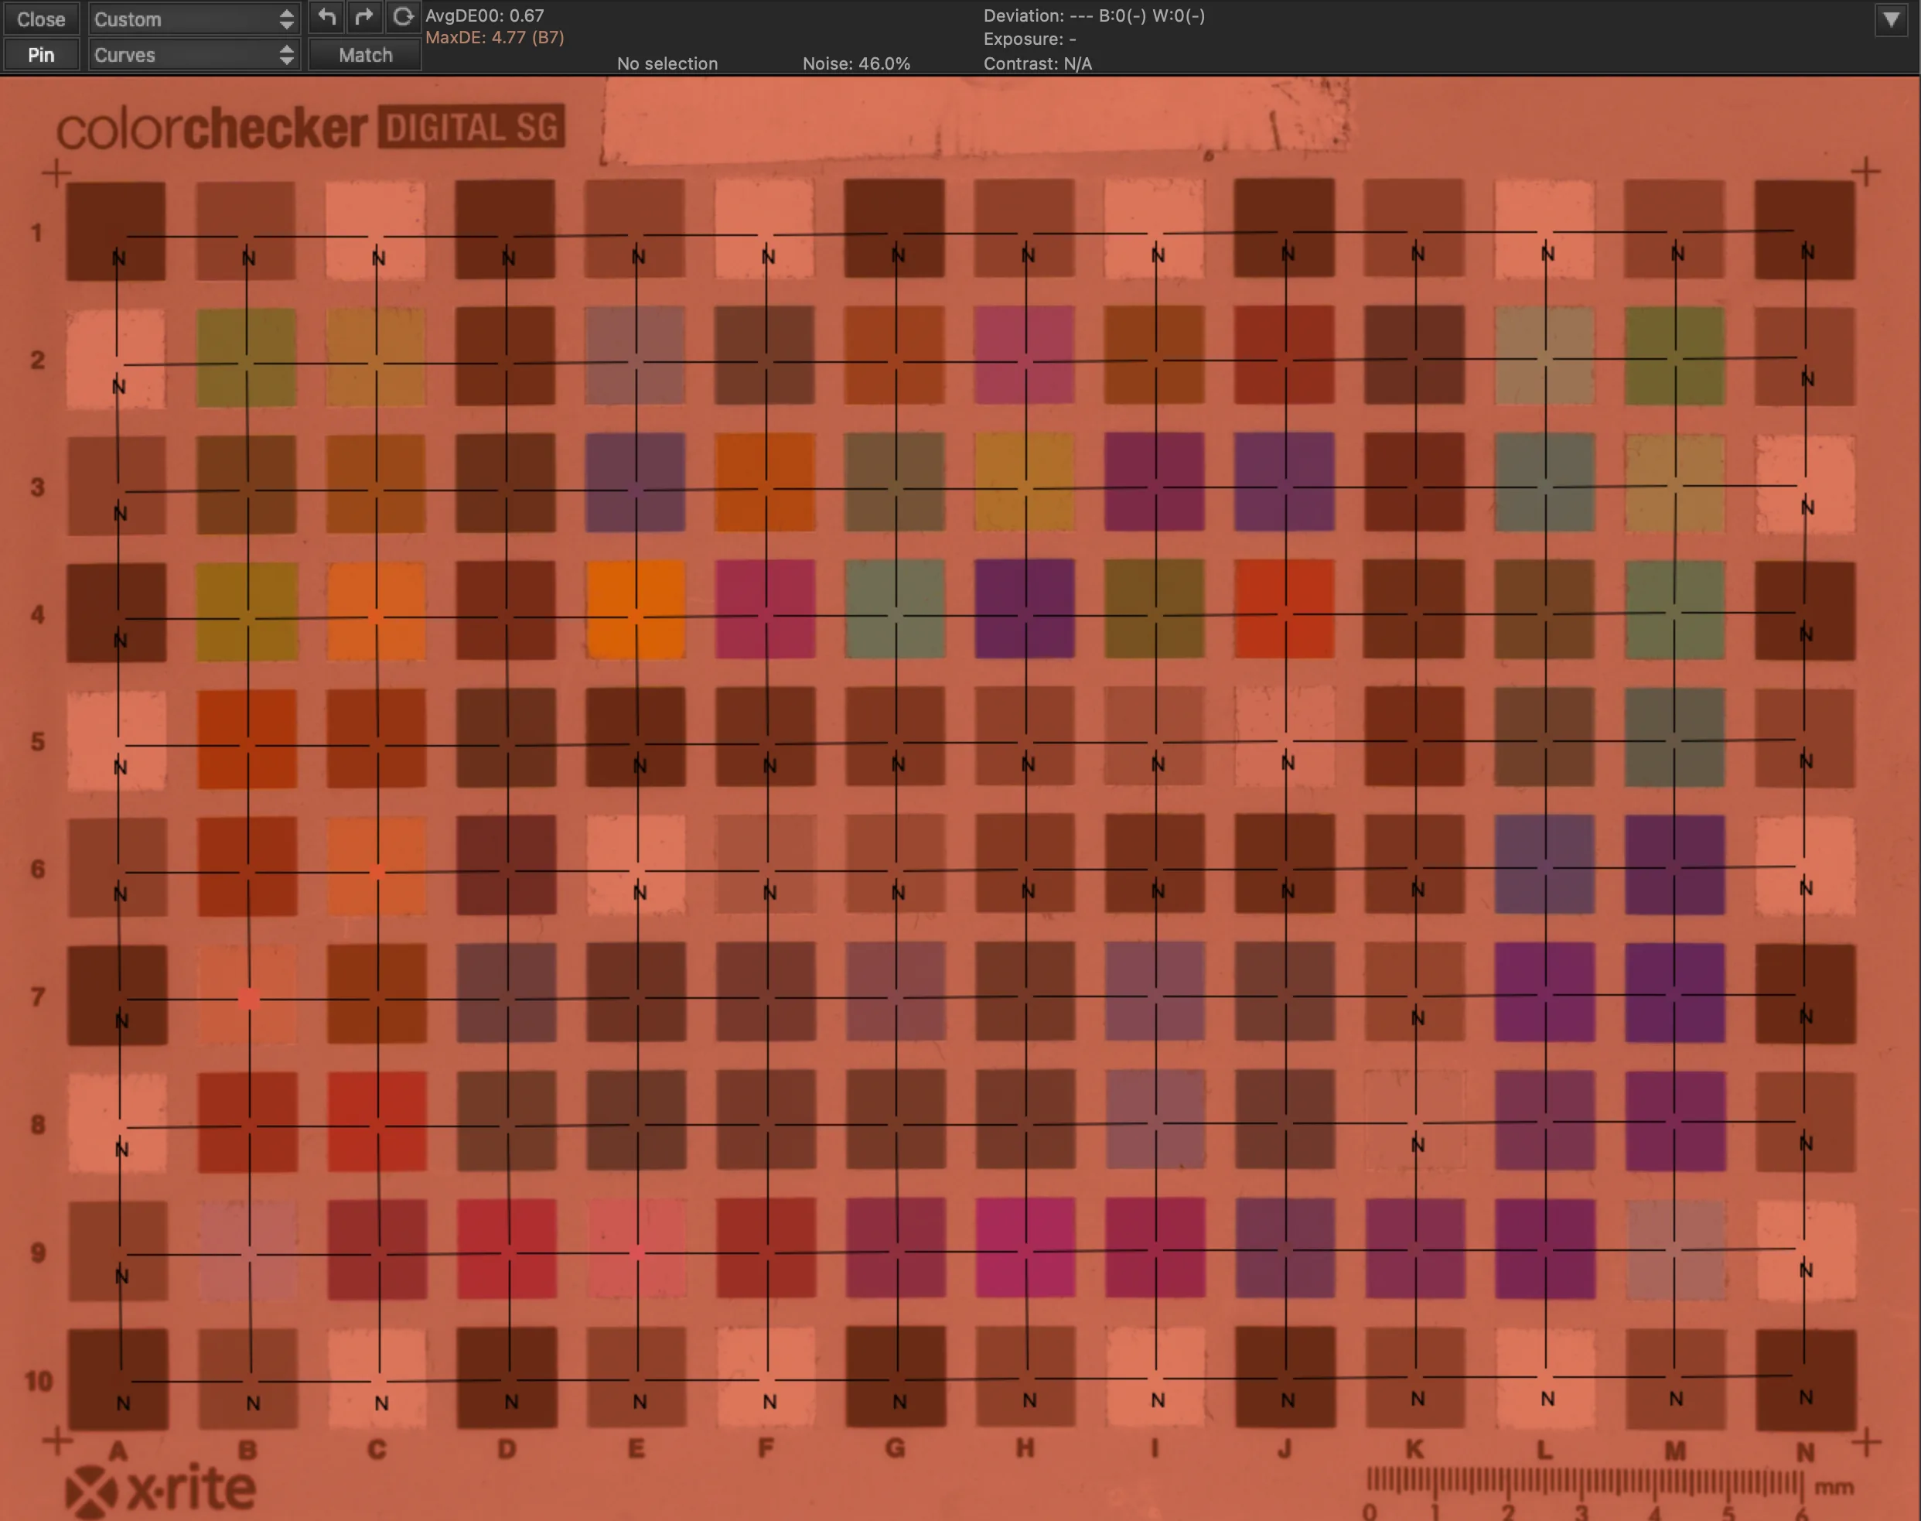Select the crimson patch D9
Image resolution: width=1921 pixels, height=1521 pixels.
(507, 1248)
